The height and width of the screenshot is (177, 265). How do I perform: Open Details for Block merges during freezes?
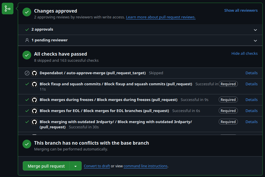(251, 100)
